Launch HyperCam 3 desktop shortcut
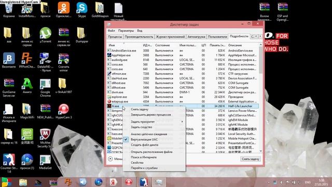Viewport: 332px width, 187px height. pyautogui.click(x=63, y=111)
